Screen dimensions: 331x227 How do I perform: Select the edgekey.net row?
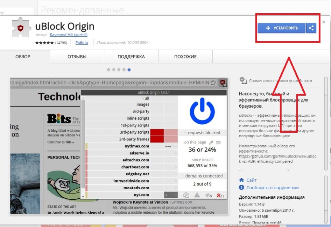pos(131,174)
